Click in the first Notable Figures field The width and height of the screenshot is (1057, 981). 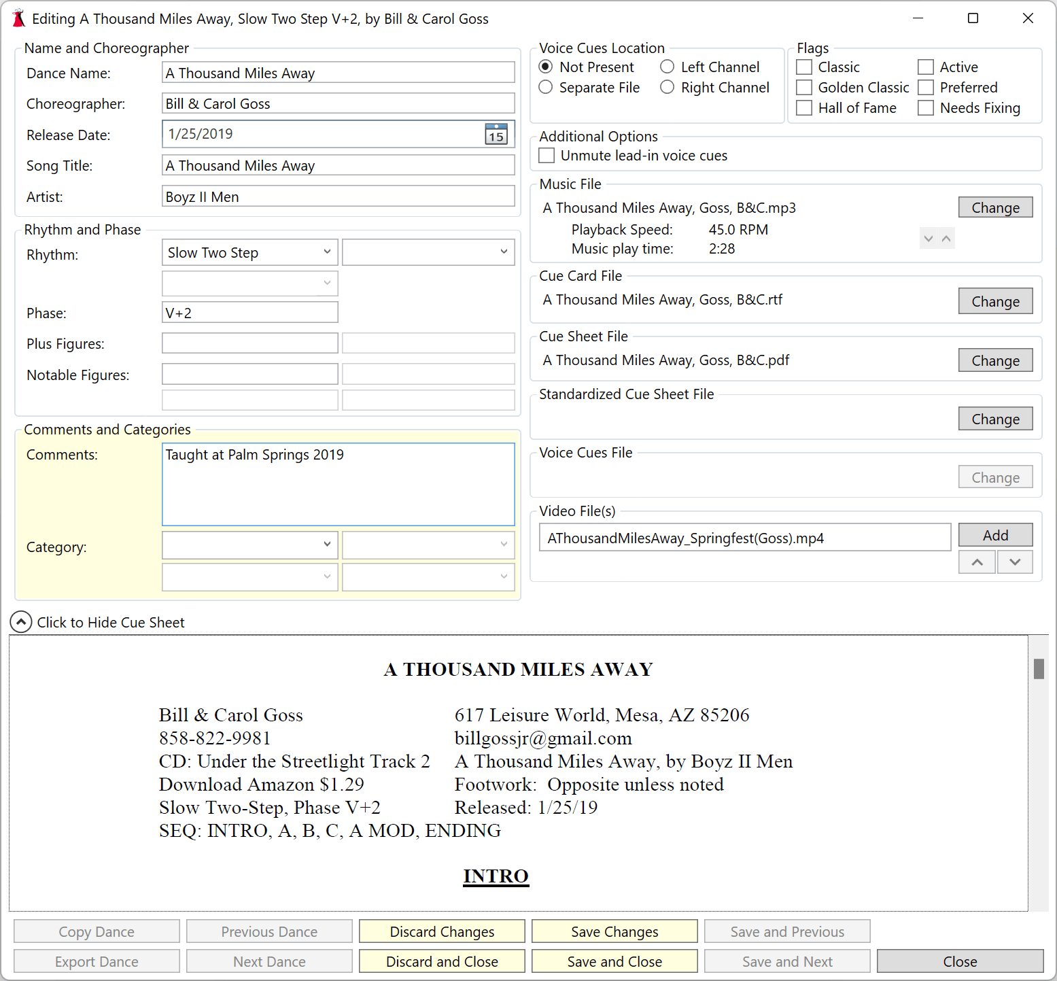249,374
